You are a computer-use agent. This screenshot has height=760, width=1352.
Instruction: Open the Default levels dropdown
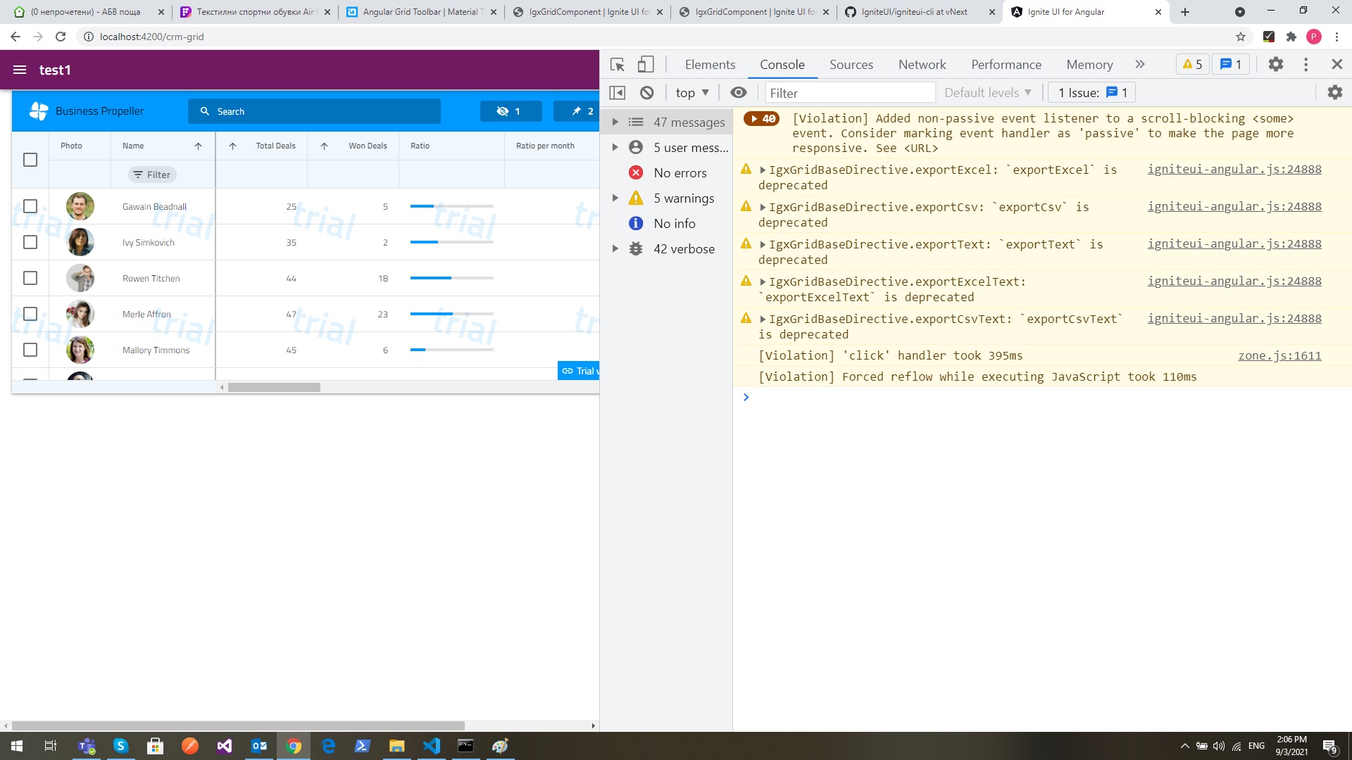click(x=987, y=93)
